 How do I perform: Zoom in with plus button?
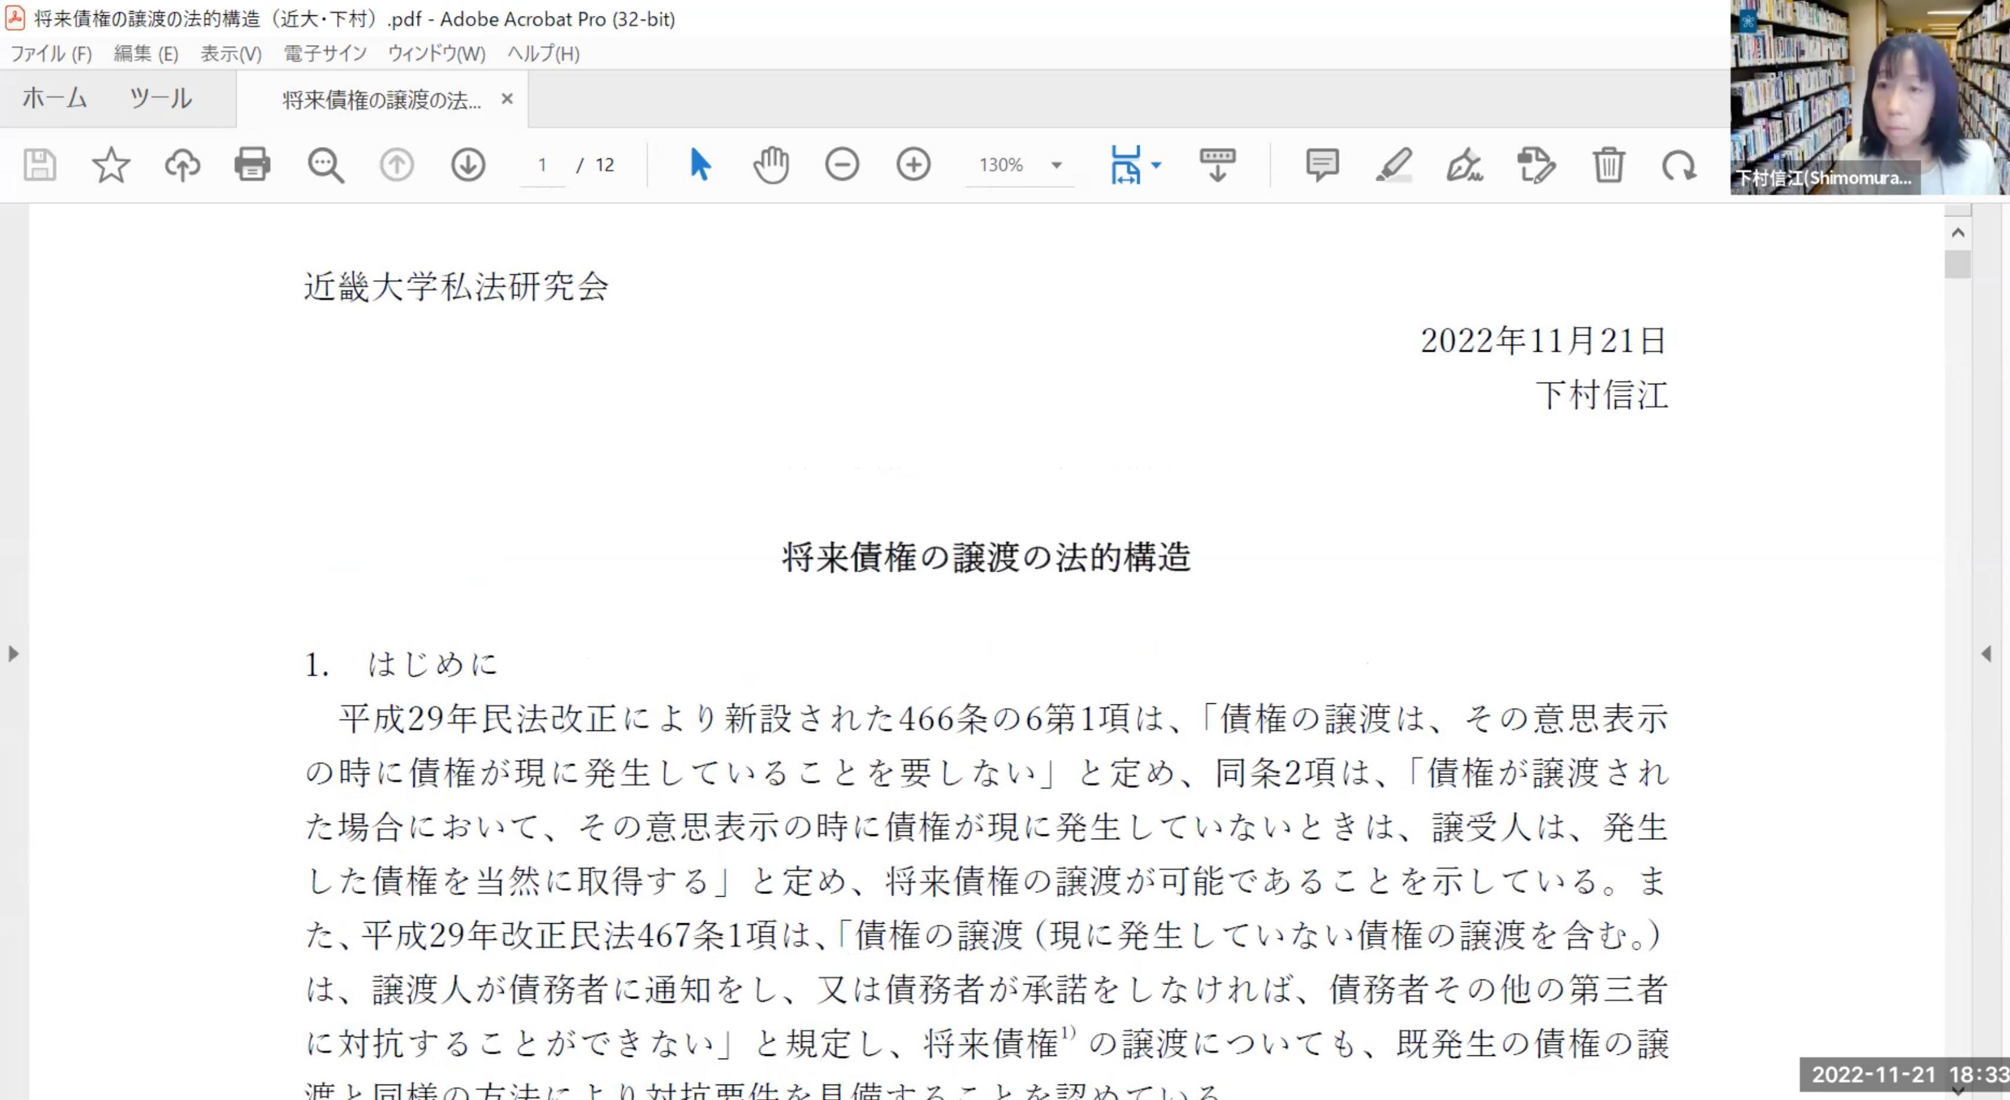coord(913,165)
